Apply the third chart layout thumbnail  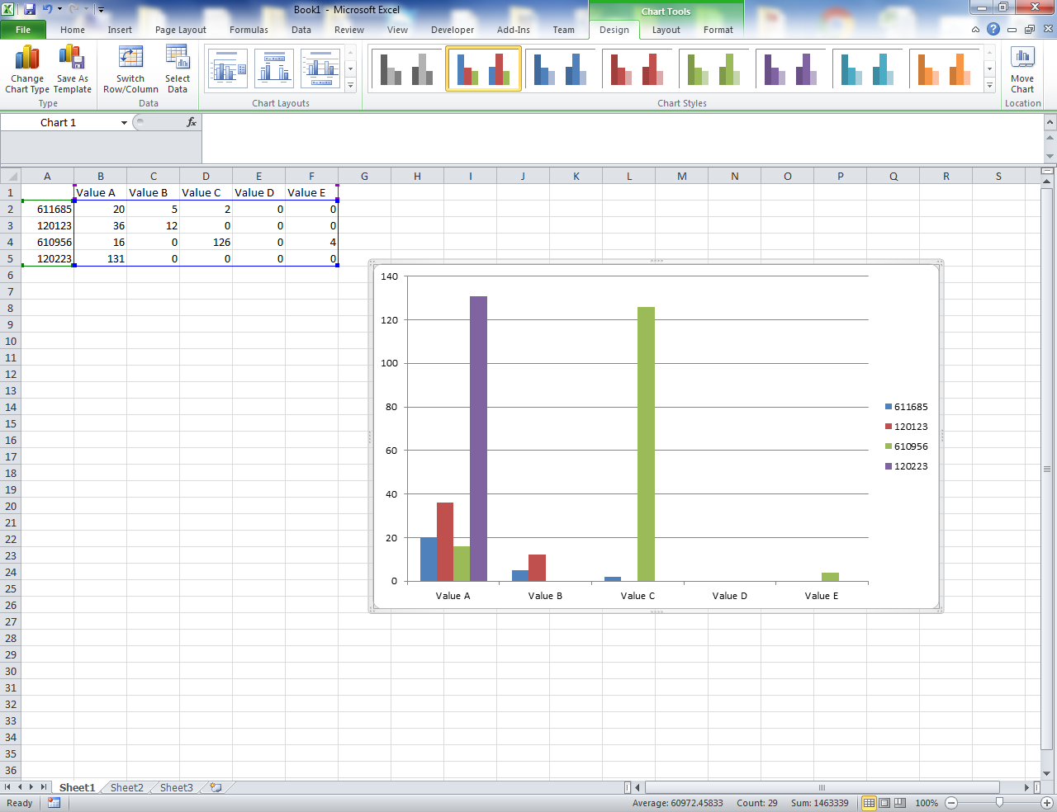(320, 68)
